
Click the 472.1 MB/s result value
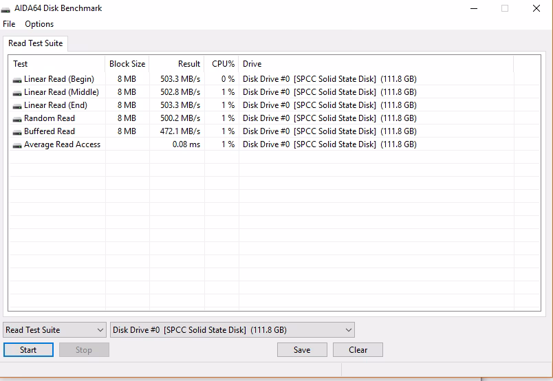[180, 131]
